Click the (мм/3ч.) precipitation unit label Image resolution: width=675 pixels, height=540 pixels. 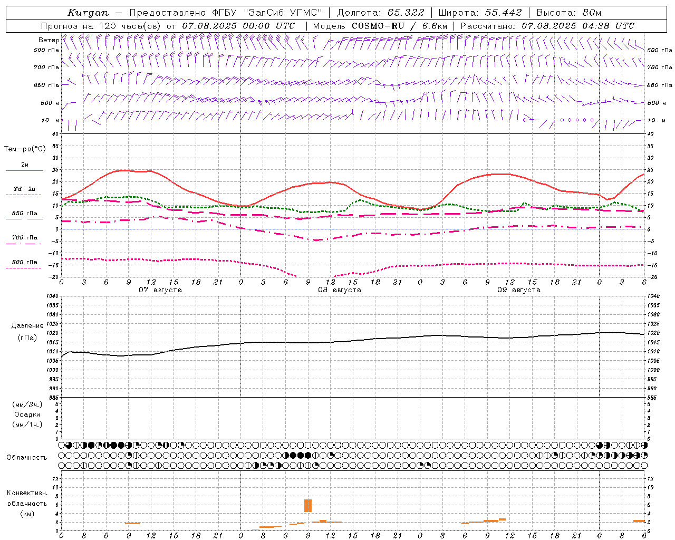27,404
